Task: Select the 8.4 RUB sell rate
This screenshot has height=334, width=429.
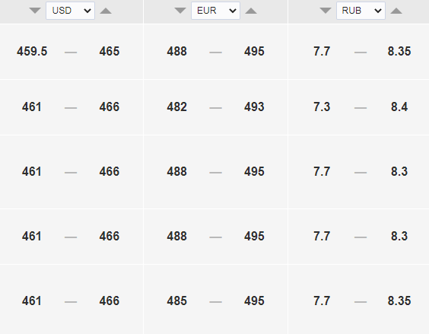Action: 399,107
